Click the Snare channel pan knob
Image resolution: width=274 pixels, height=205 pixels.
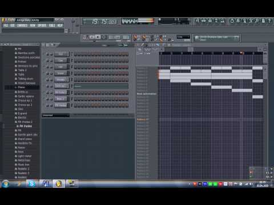point(47,73)
